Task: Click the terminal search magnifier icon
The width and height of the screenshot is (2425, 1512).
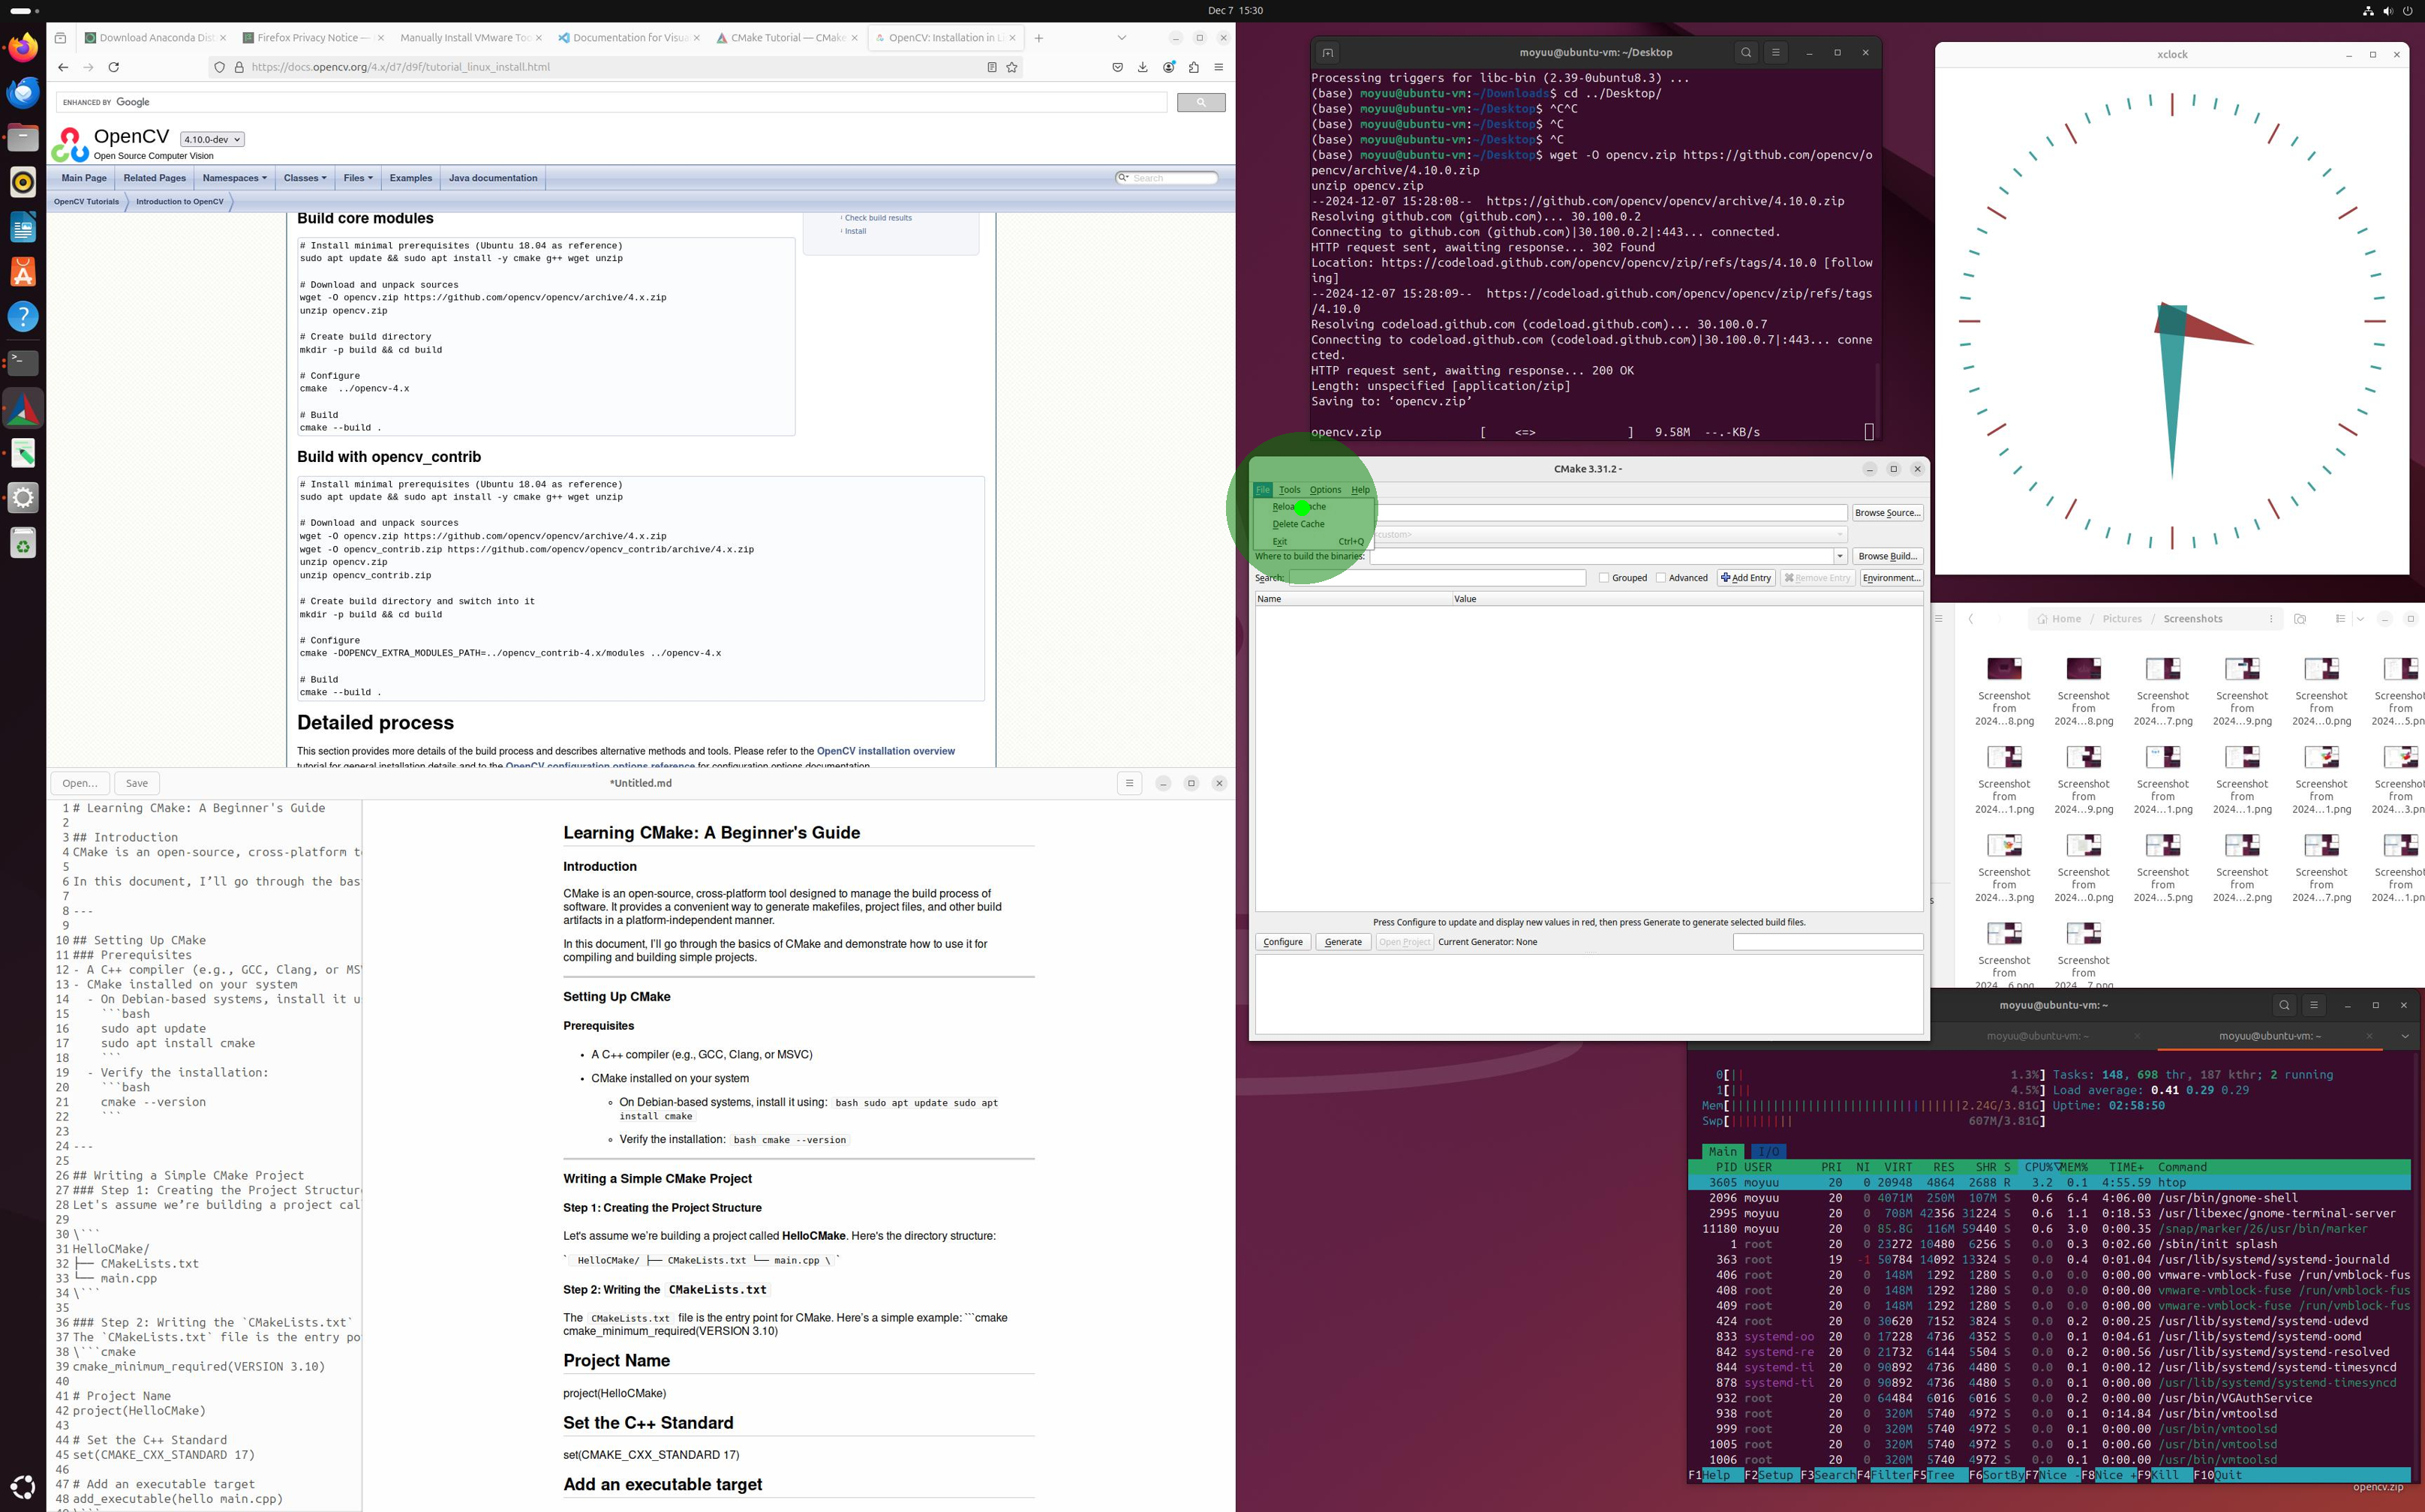Action: (x=1746, y=52)
